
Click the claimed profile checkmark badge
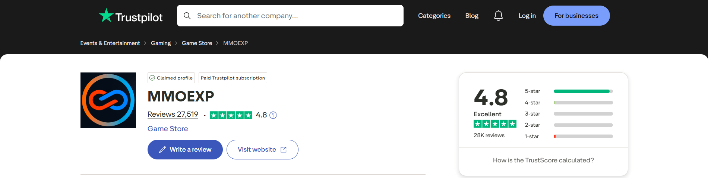152,78
